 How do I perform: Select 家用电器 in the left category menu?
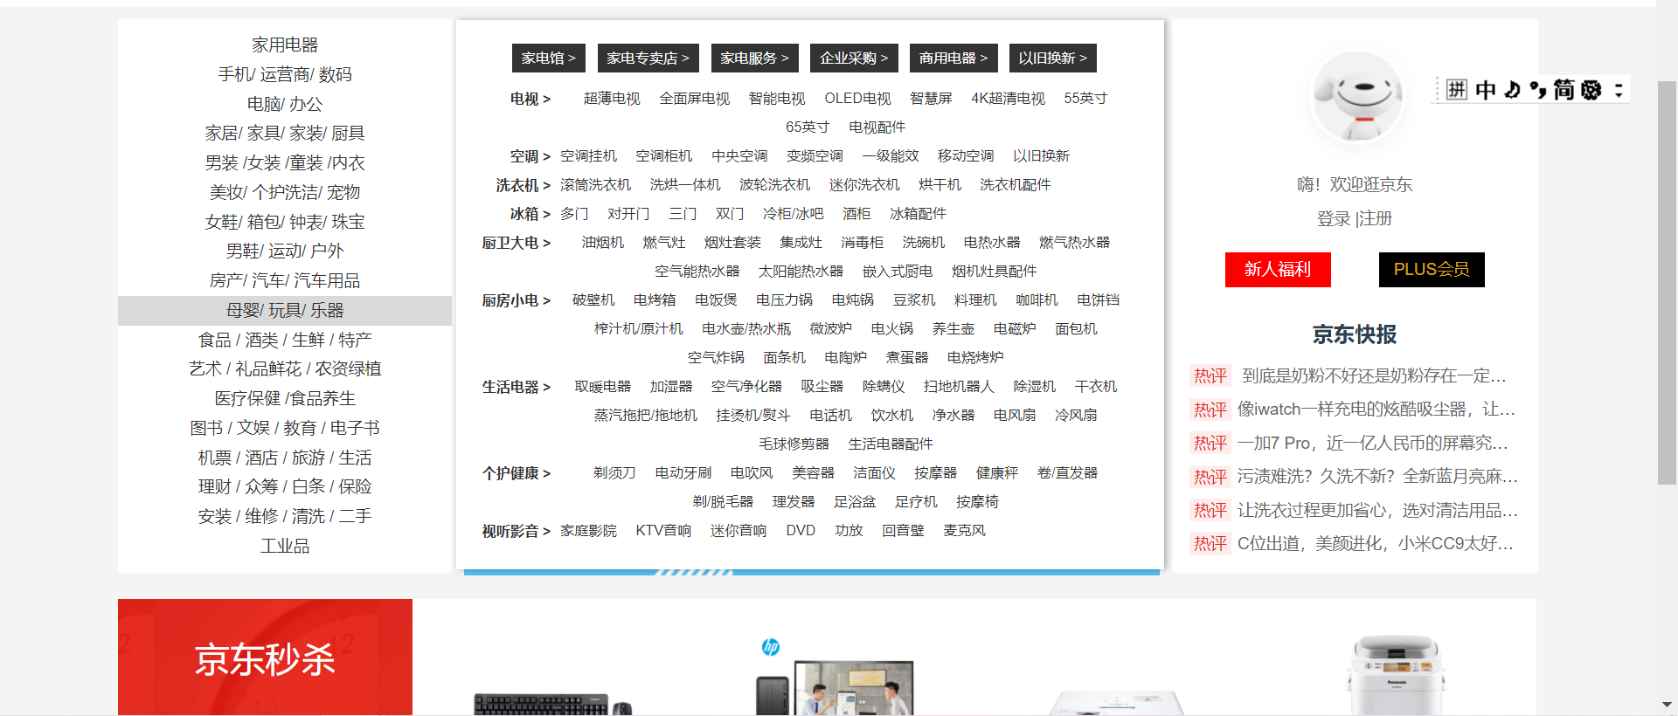[x=285, y=45]
